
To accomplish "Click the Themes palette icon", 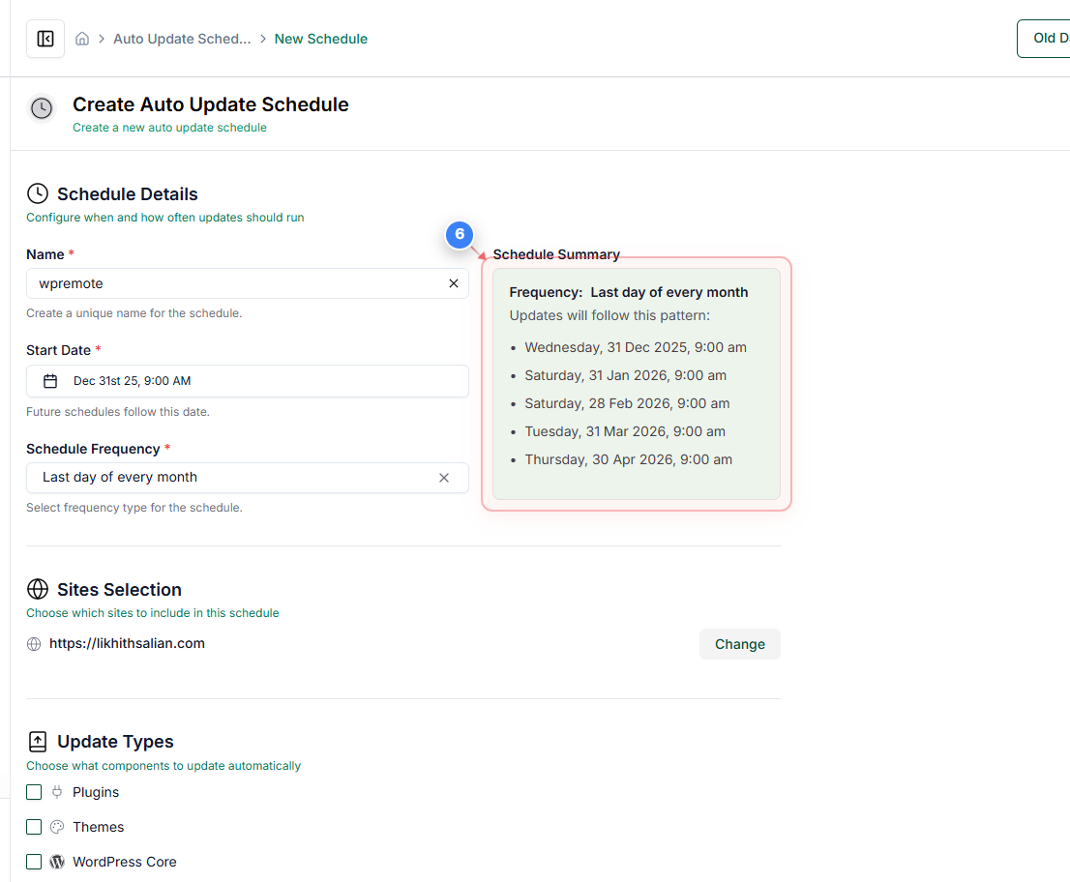I will point(57,827).
